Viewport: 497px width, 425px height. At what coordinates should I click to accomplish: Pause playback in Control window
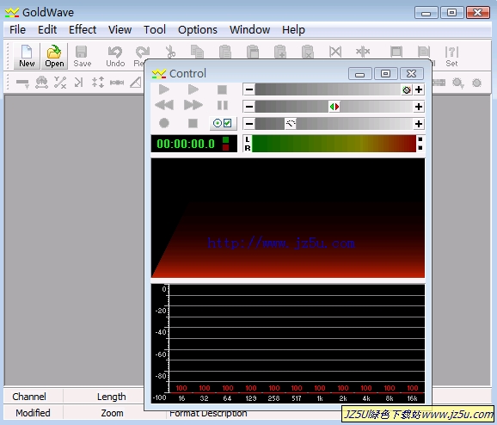[223, 105]
